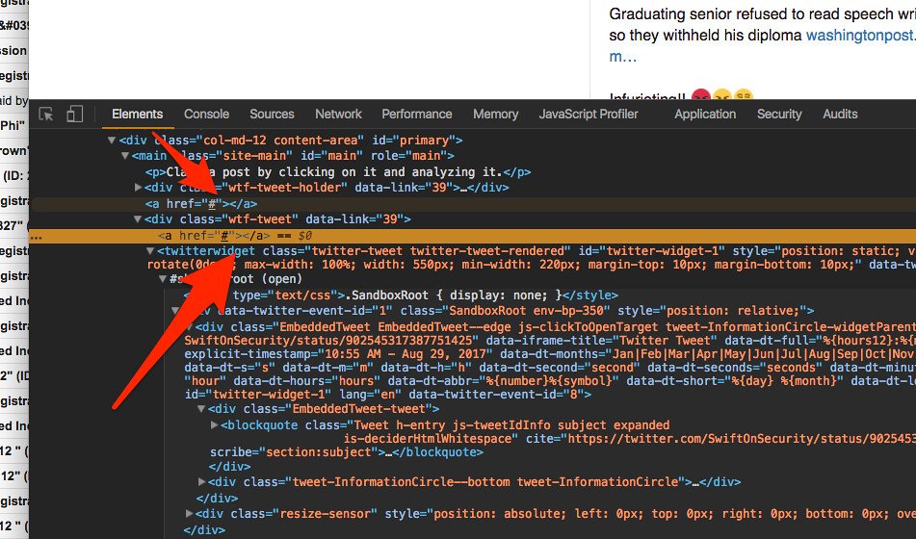
Task: Collapse the div id="primary" node
Action: click(112, 141)
